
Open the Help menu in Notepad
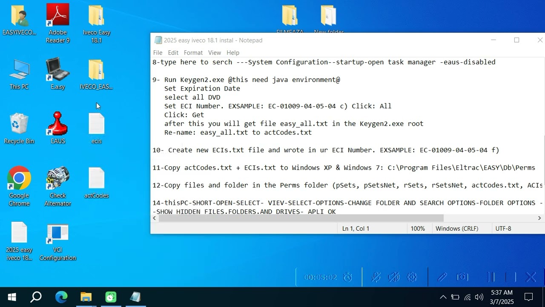coord(233,52)
